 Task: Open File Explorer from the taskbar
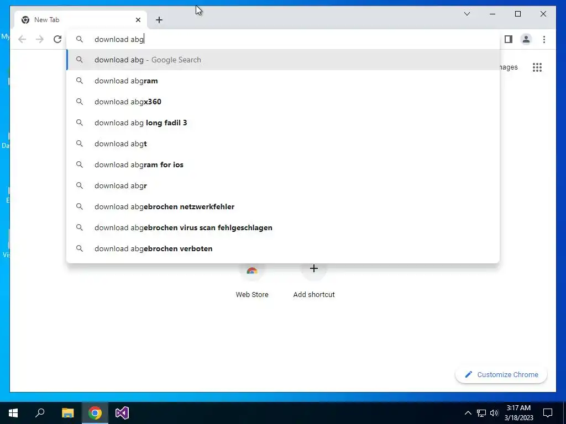click(67, 413)
